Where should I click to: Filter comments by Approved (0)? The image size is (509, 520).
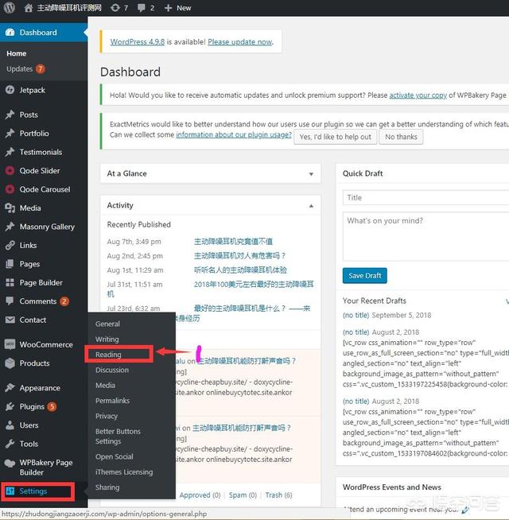point(200,495)
